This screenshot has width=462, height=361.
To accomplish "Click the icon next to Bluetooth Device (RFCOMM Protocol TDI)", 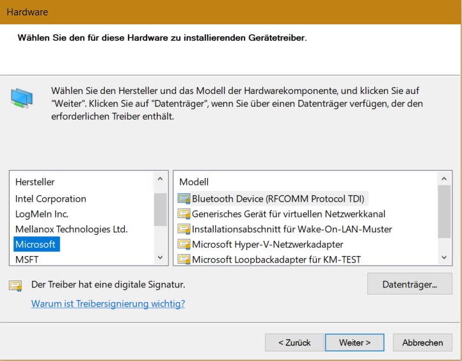I will (x=184, y=199).
